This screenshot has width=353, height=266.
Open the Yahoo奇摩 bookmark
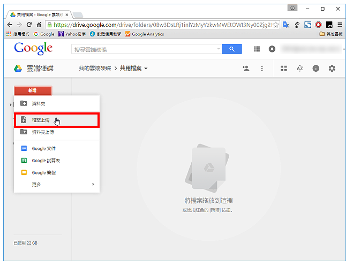72,34
